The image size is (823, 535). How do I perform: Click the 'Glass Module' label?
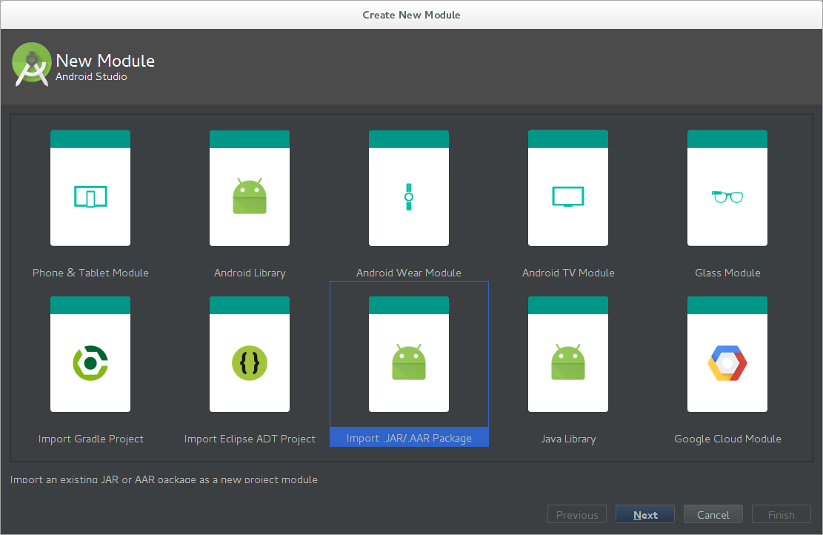pos(727,273)
